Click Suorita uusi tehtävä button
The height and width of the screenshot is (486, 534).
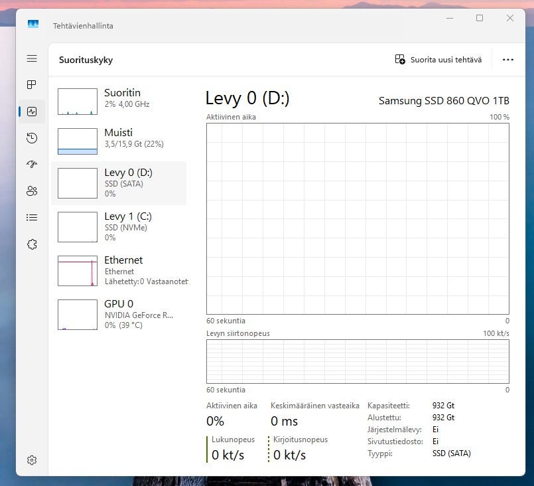coord(438,60)
